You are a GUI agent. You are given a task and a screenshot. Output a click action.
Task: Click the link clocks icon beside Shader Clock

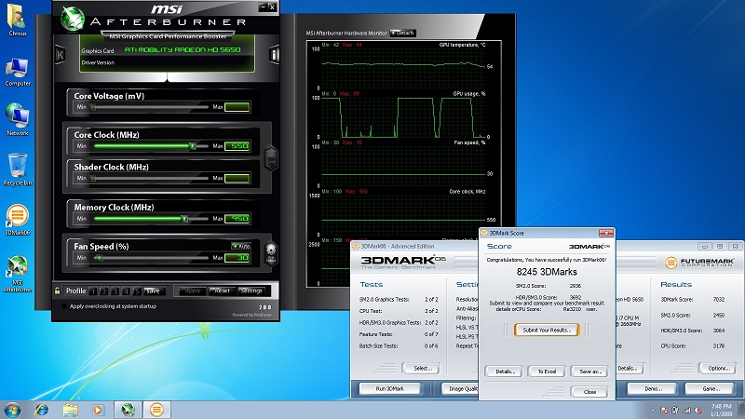(271, 156)
